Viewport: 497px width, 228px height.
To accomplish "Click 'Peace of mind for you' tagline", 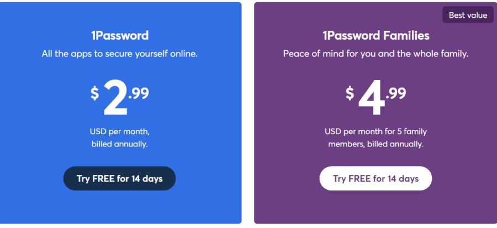I will coord(376,54).
